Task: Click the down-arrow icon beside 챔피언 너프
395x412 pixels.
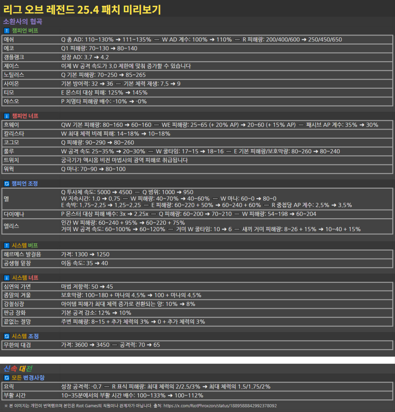Action: coord(6,116)
